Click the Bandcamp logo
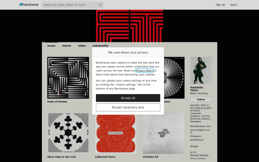Viewport: 259px width, 162px height. 29,5
